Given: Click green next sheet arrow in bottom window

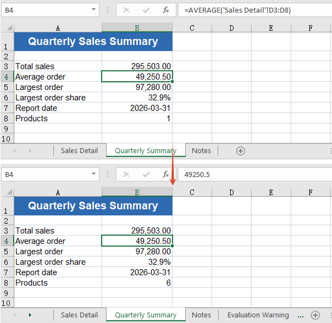Looking at the screenshot, I should [x=30, y=315].
